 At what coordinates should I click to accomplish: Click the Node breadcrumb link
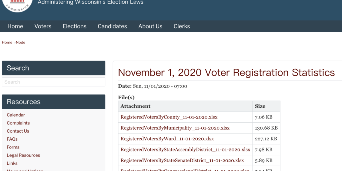point(20,42)
